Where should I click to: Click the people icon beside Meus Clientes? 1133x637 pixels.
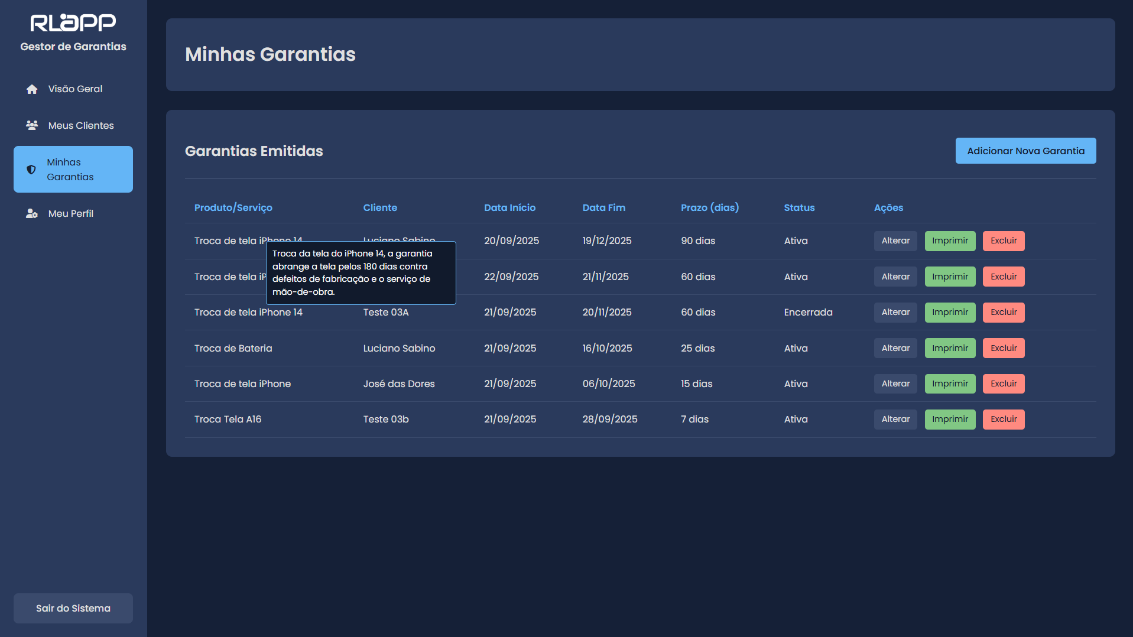[32, 125]
